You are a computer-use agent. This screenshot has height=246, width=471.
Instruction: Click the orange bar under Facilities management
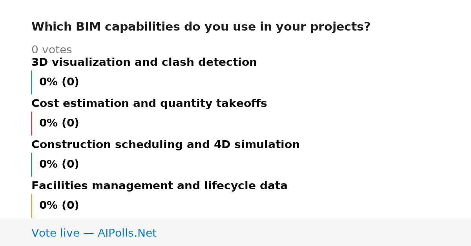tap(31, 206)
